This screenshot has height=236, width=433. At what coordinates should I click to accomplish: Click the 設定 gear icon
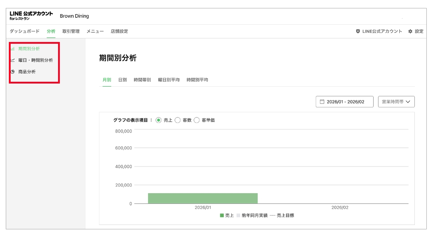coord(410,31)
